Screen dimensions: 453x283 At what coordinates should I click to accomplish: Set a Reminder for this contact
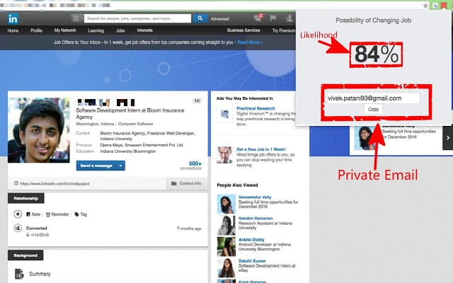click(57, 214)
